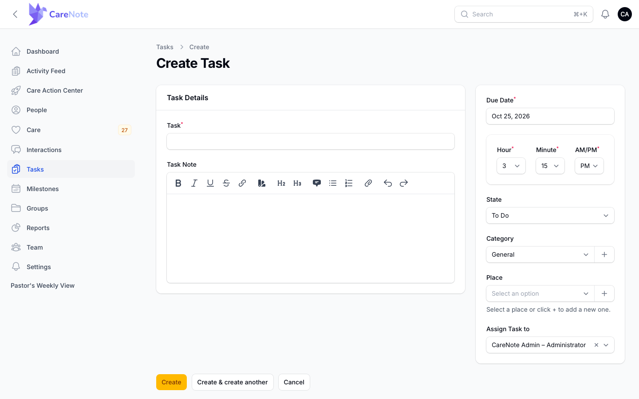The height and width of the screenshot is (399, 639).
Task: Open Dashboard from the sidebar
Action: (x=71, y=51)
